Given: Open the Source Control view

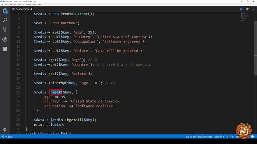Looking at the screenshot, I should click(x=5, y=30).
